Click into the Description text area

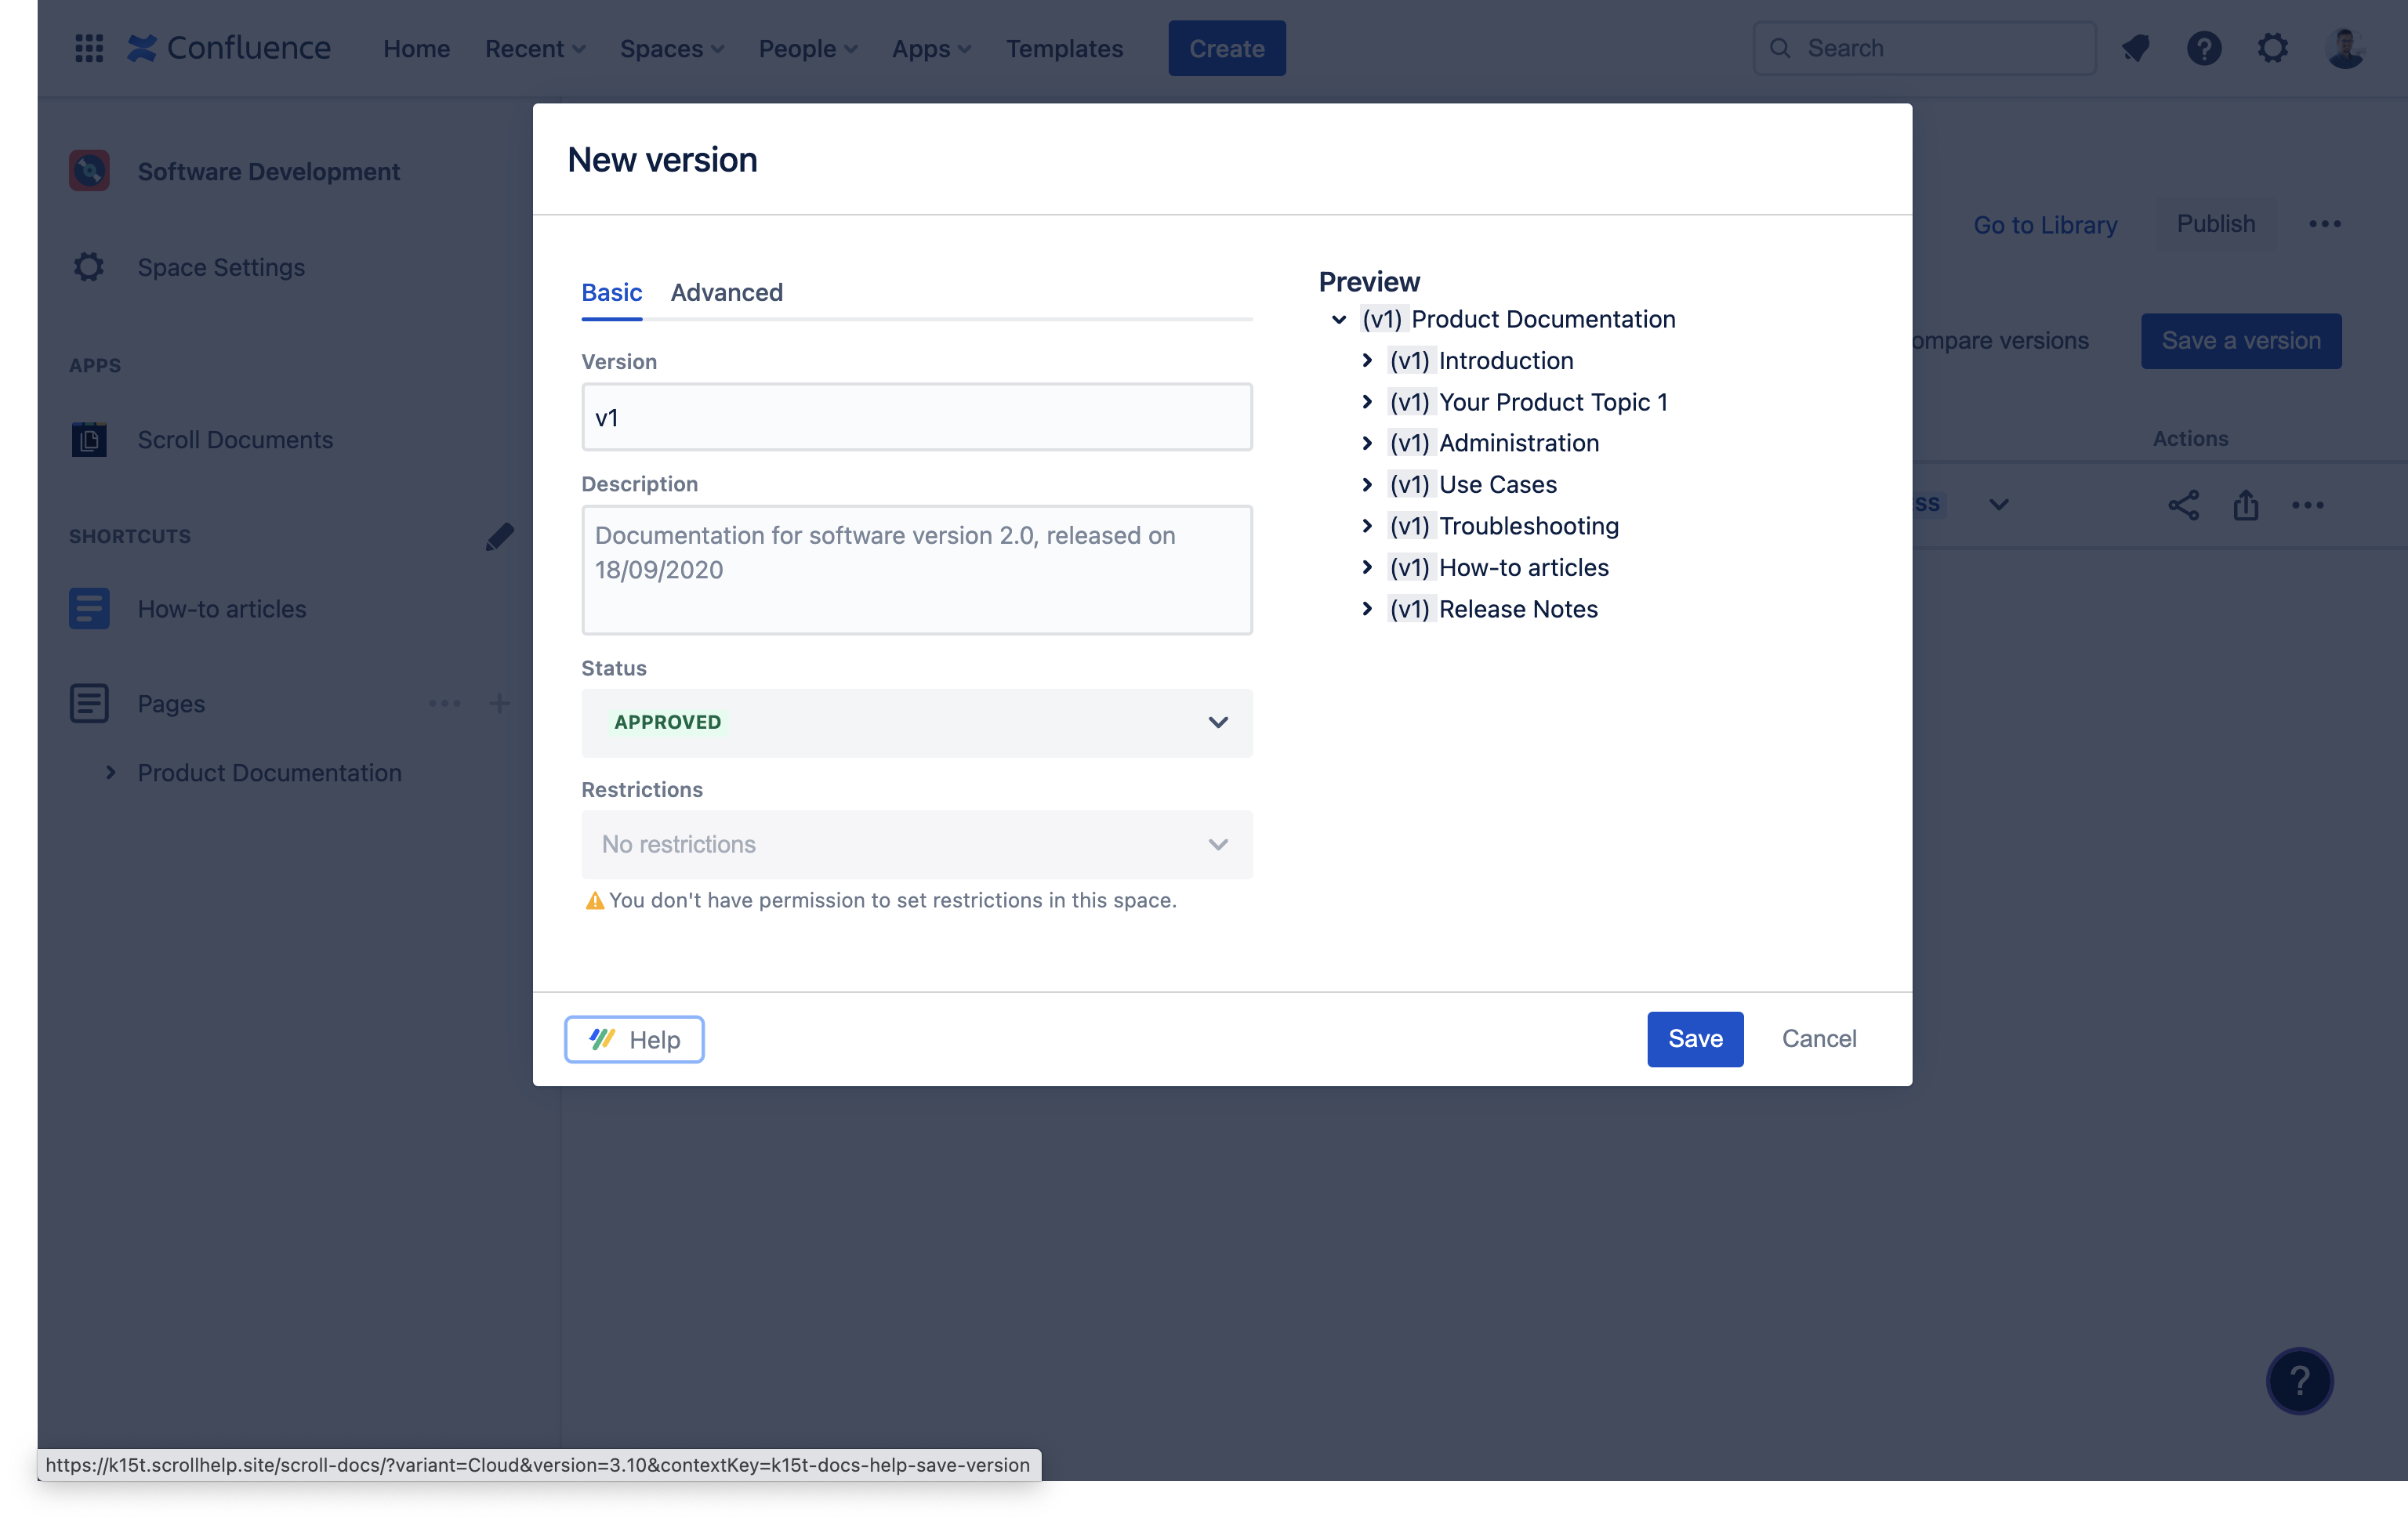916,570
